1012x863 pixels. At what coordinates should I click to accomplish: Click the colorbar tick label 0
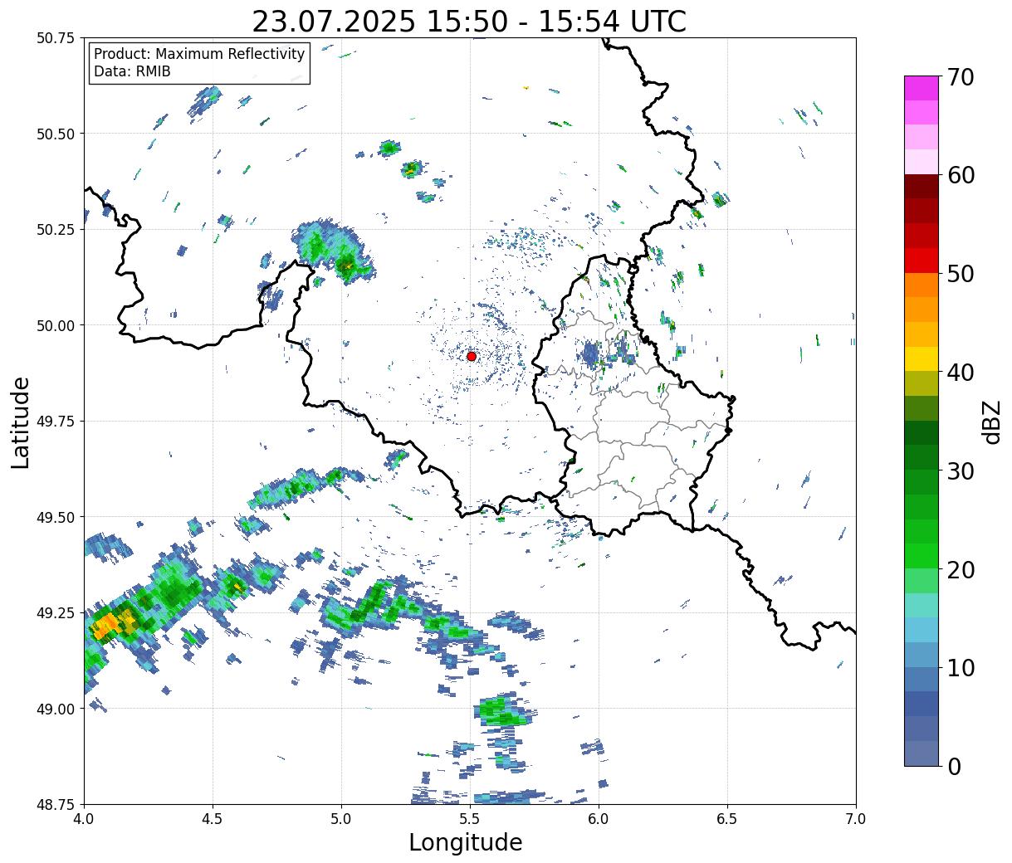954,767
